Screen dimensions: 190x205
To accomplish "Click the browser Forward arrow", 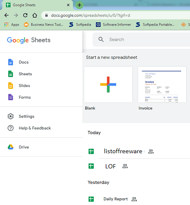I will [16, 15].
